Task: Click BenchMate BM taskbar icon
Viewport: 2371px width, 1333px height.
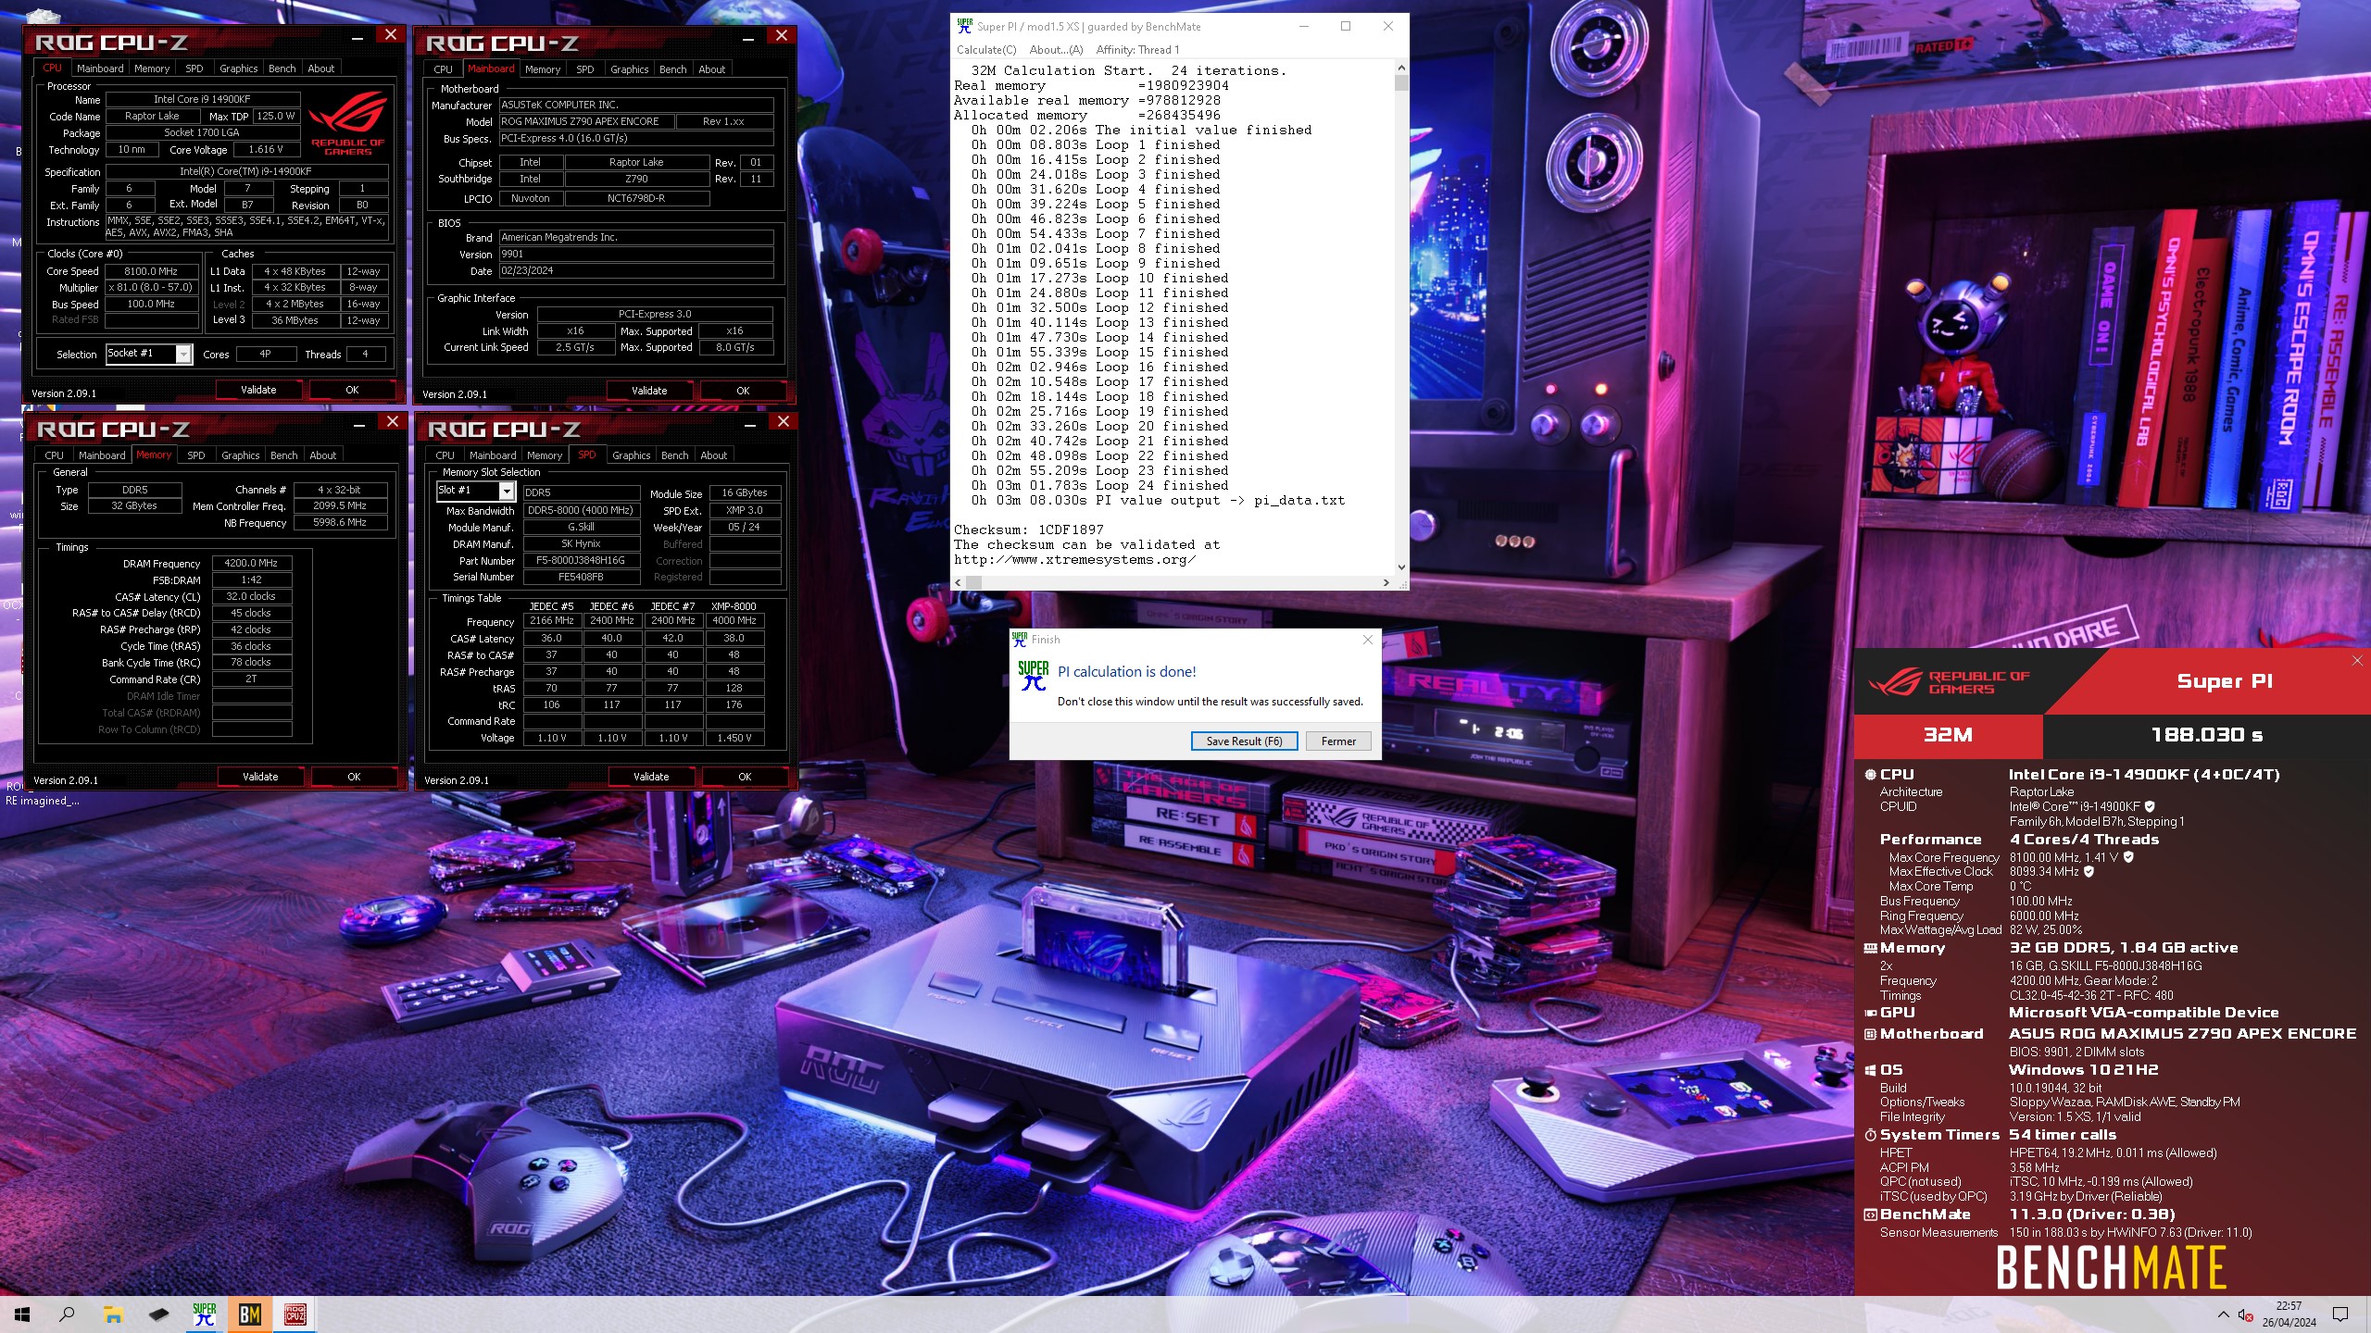Action: pos(250,1314)
